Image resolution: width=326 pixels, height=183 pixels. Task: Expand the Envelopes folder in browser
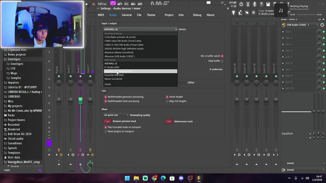tap(14, 59)
